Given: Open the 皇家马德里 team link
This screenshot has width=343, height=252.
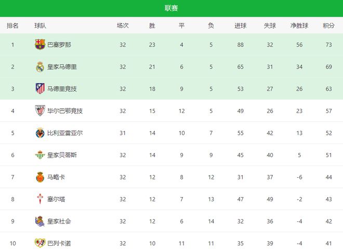Looking at the screenshot, I should click(62, 67).
